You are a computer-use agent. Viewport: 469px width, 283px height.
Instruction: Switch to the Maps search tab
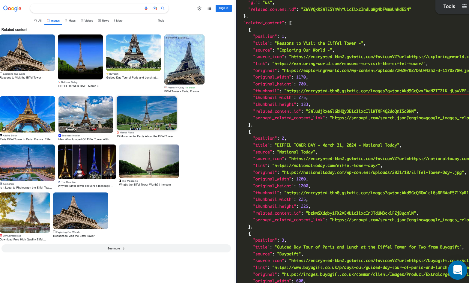[x=70, y=21]
